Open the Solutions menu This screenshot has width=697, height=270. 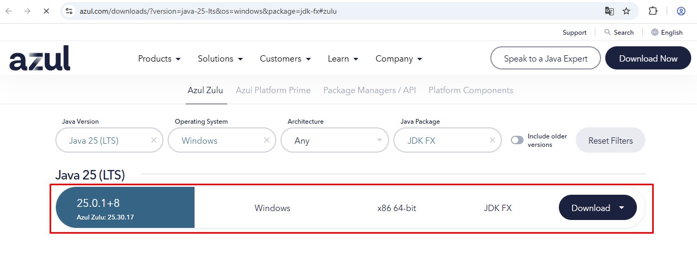(220, 59)
